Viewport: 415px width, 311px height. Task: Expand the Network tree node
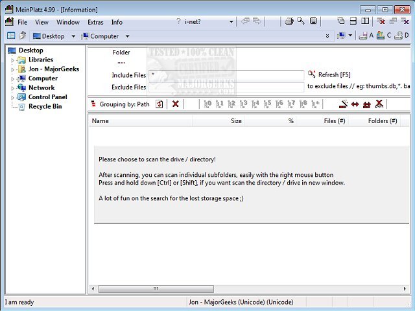[x=12, y=88]
